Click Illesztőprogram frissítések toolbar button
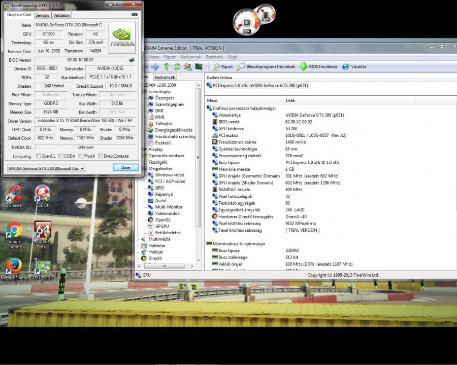This screenshot has height=365, width=457. (266, 66)
